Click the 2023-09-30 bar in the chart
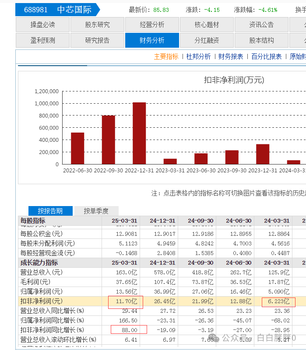Image resolution: width=306 pixels, height=350 pixels. 232,157
